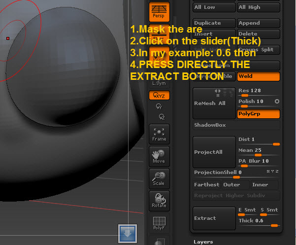The height and width of the screenshot is (245, 296).
Task: Activate the Rotate canvas icon
Action: click(159, 201)
